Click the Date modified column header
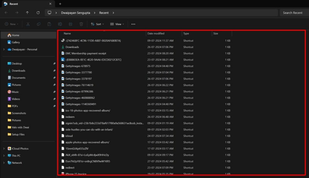309x178 pixels. coord(156,34)
